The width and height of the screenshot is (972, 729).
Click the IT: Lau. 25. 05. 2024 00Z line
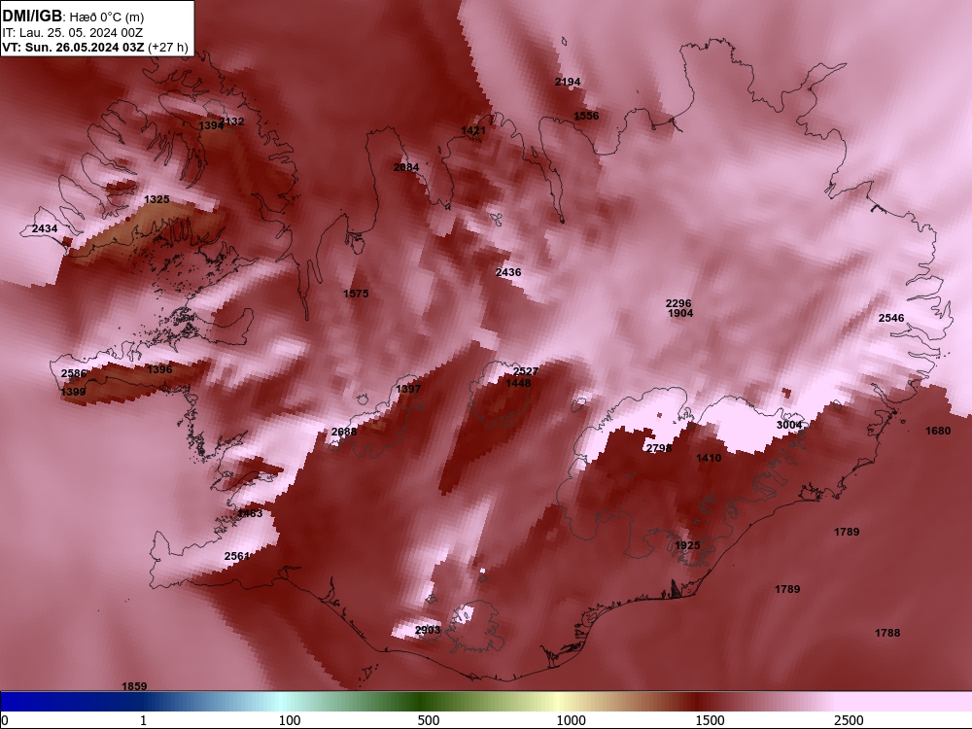pos(73,32)
